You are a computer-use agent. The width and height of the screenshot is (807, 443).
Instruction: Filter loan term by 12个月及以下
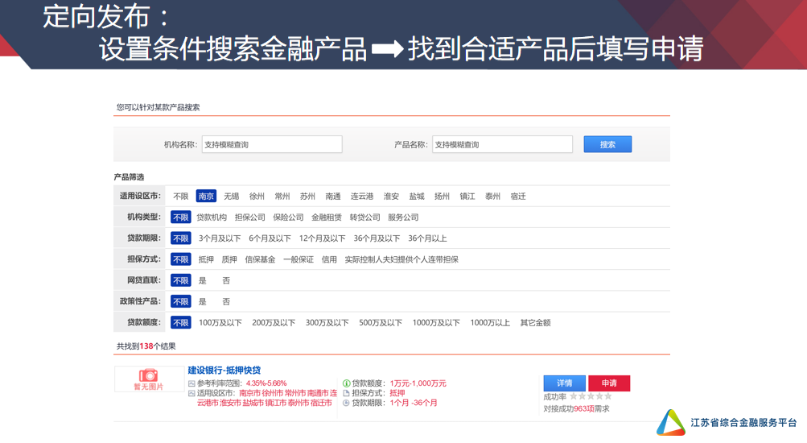[x=322, y=238]
